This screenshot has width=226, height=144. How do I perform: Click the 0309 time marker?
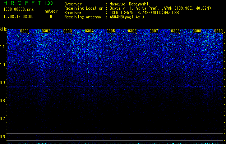(197, 31)
